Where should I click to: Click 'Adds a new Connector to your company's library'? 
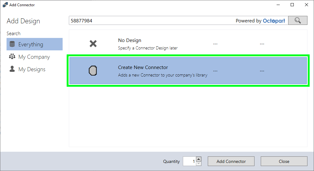163,75
